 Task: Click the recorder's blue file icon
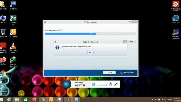94,84
